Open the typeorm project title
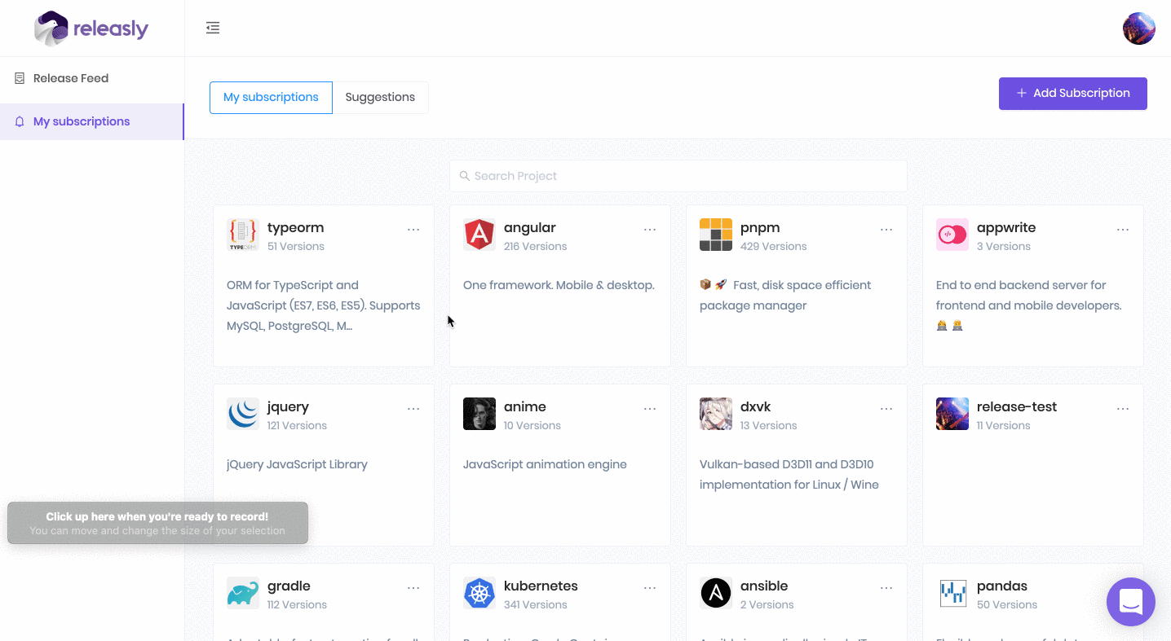This screenshot has width=1171, height=641. (295, 228)
